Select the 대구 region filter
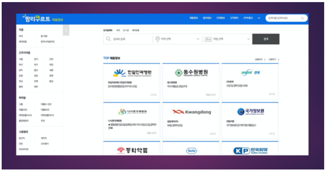The height and width of the screenshot is (172, 325). [x=36, y=65]
